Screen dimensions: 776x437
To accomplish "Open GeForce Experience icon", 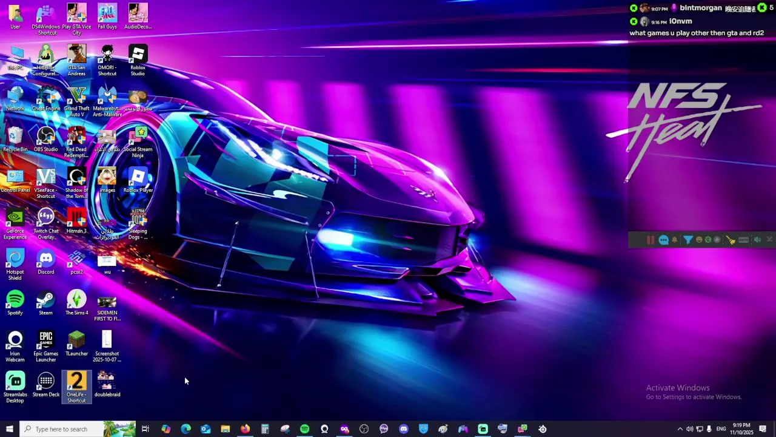I will [x=15, y=225].
